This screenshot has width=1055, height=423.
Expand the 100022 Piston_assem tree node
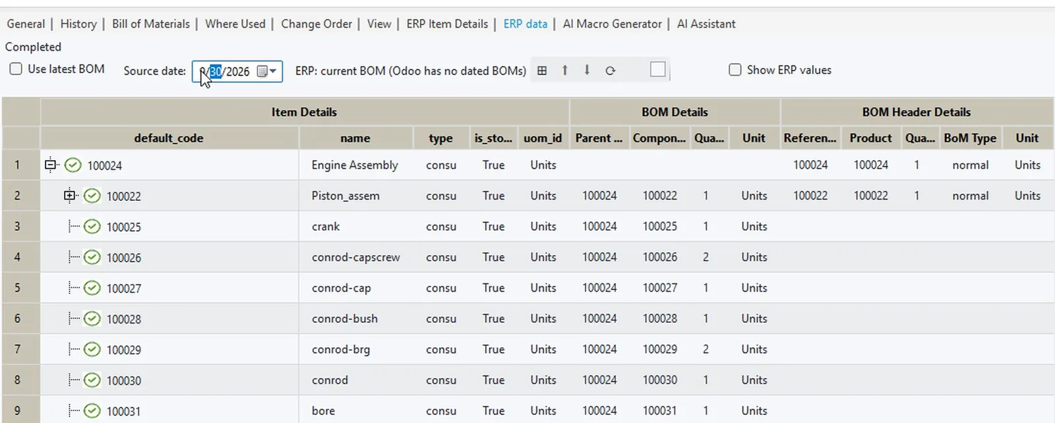pyautogui.click(x=70, y=195)
